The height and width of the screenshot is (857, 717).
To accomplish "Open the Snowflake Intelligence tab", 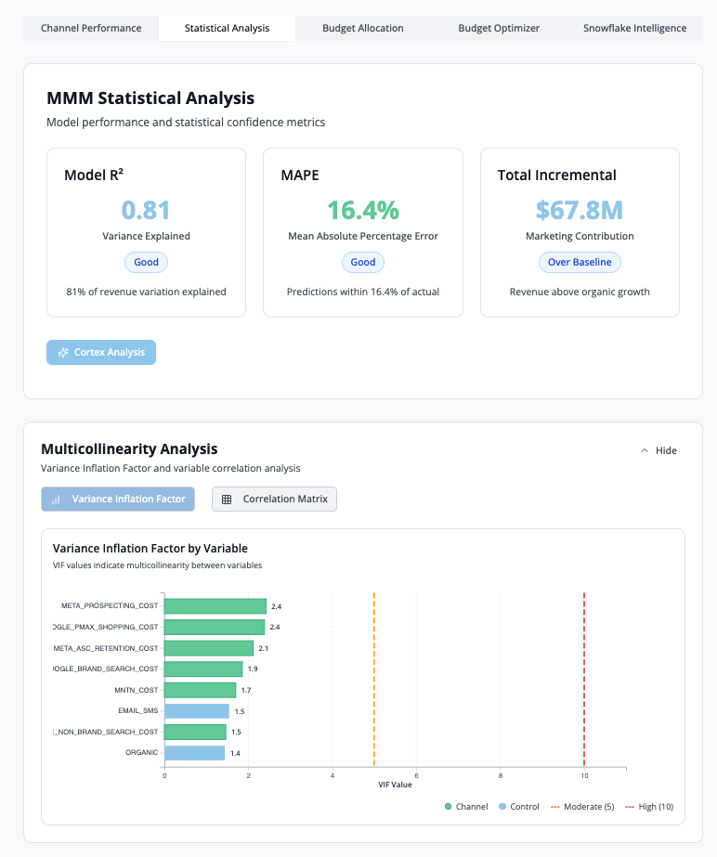I will click(634, 28).
